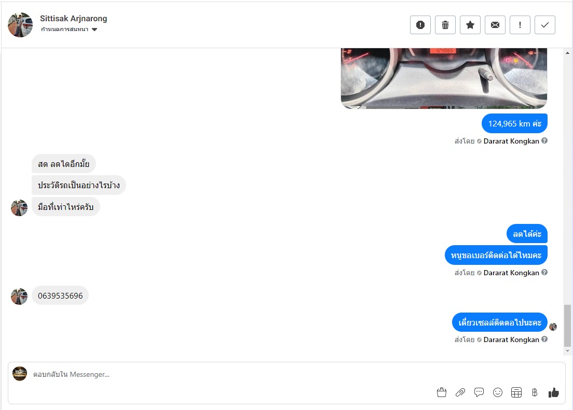The width and height of the screenshot is (573, 410).
Task: Flag conversation with the exclamation mark button
Action: 520,25
